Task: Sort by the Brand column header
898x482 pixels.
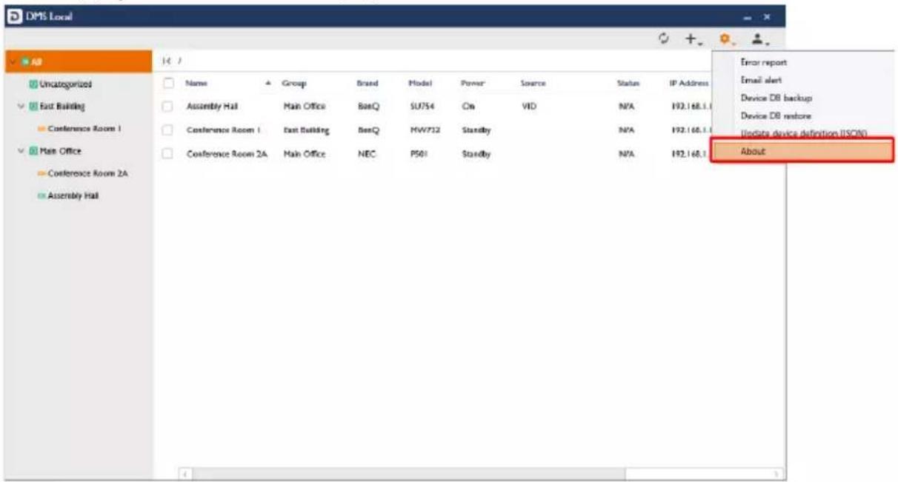Action: 367,84
